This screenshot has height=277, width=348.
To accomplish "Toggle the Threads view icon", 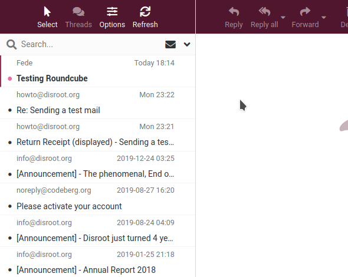I will 78,12.
